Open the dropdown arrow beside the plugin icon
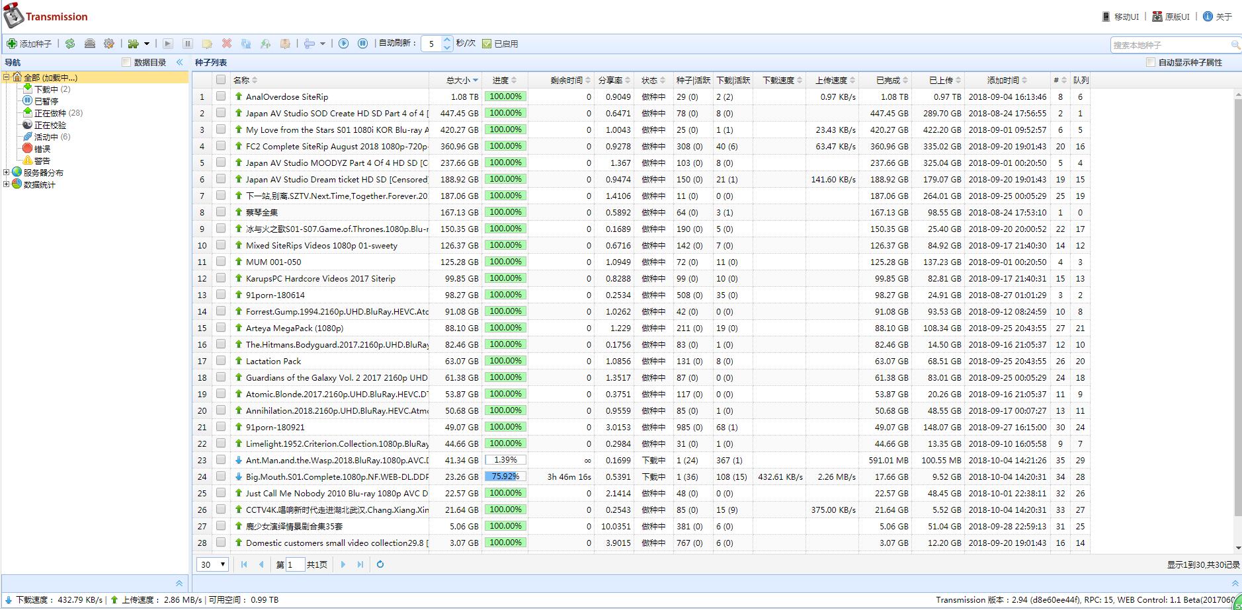 pyautogui.click(x=147, y=44)
